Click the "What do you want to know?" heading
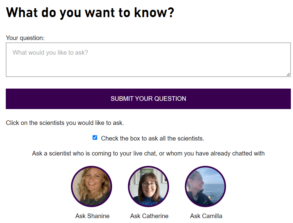Viewport: 293px width, 223px height. tap(90, 13)
